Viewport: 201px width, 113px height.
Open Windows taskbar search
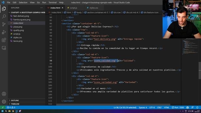pos(6,111)
